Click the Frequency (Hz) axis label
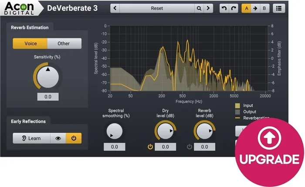305x187 pixels. coord(189,102)
